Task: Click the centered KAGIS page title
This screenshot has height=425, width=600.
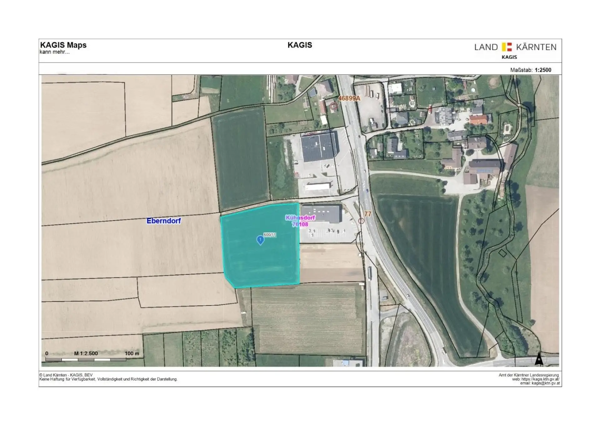Action: 300,45
